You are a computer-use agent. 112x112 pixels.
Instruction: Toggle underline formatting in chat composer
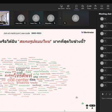(x=110, y=94)
